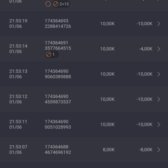Click the 2+15 badge text
Viewport: 168px width, 168px height.
(x=64, y=4)
